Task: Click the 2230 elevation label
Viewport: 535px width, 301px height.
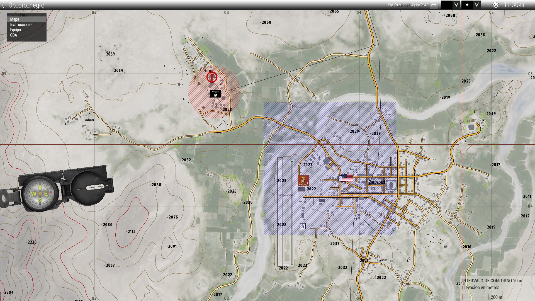Action: 32,242
